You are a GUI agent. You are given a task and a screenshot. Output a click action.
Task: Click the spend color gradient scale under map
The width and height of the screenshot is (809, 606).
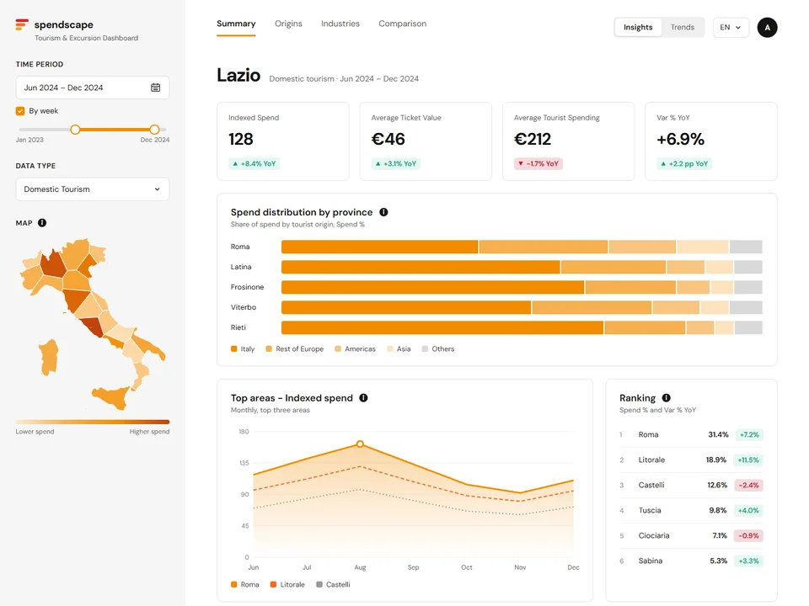click(x=93, y=422)
